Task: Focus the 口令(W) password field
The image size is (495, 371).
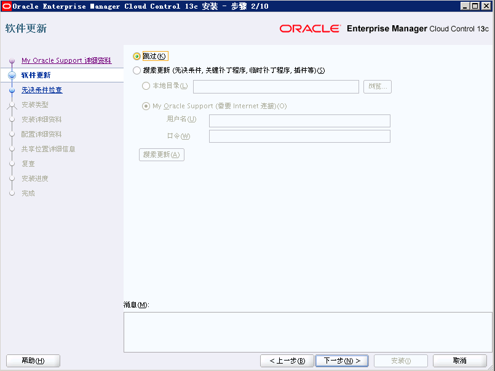Action: (299, 137)
